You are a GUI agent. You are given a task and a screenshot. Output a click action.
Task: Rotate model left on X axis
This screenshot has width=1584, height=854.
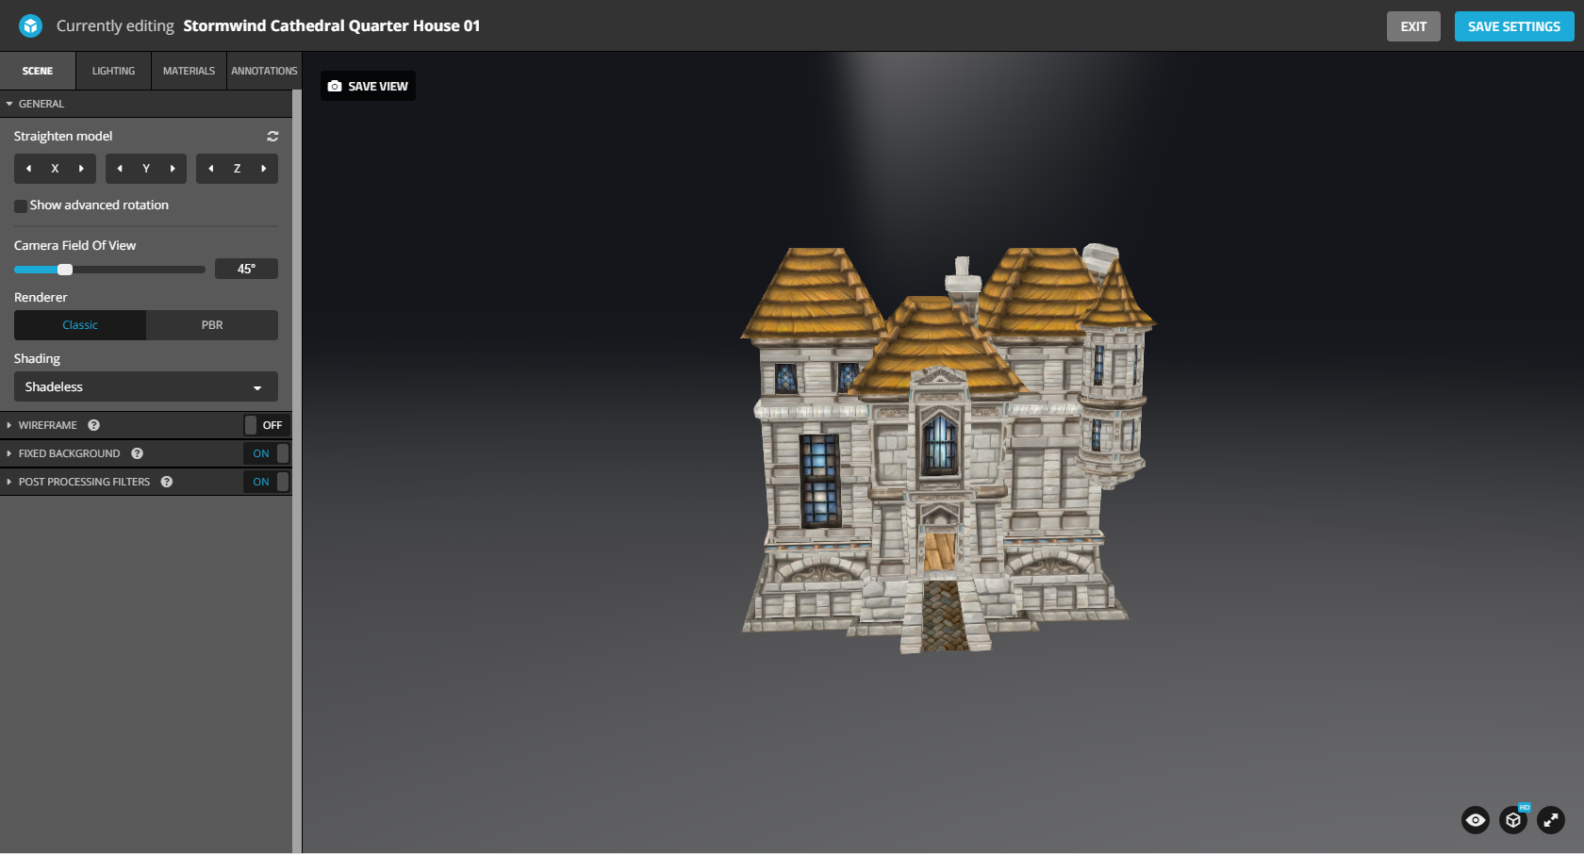coord(28,169)
